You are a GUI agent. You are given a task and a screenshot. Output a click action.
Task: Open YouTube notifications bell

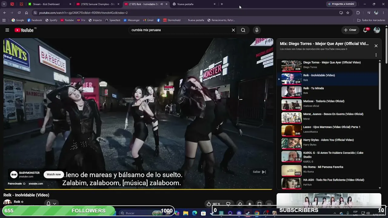click(x=366, y=30)
